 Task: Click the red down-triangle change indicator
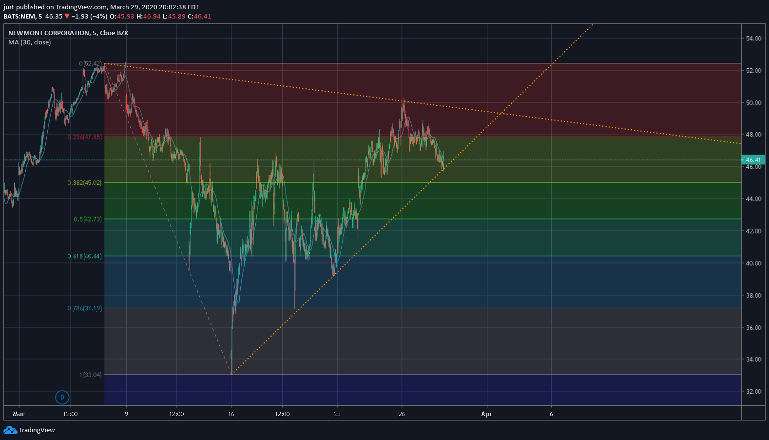(67, 17)
